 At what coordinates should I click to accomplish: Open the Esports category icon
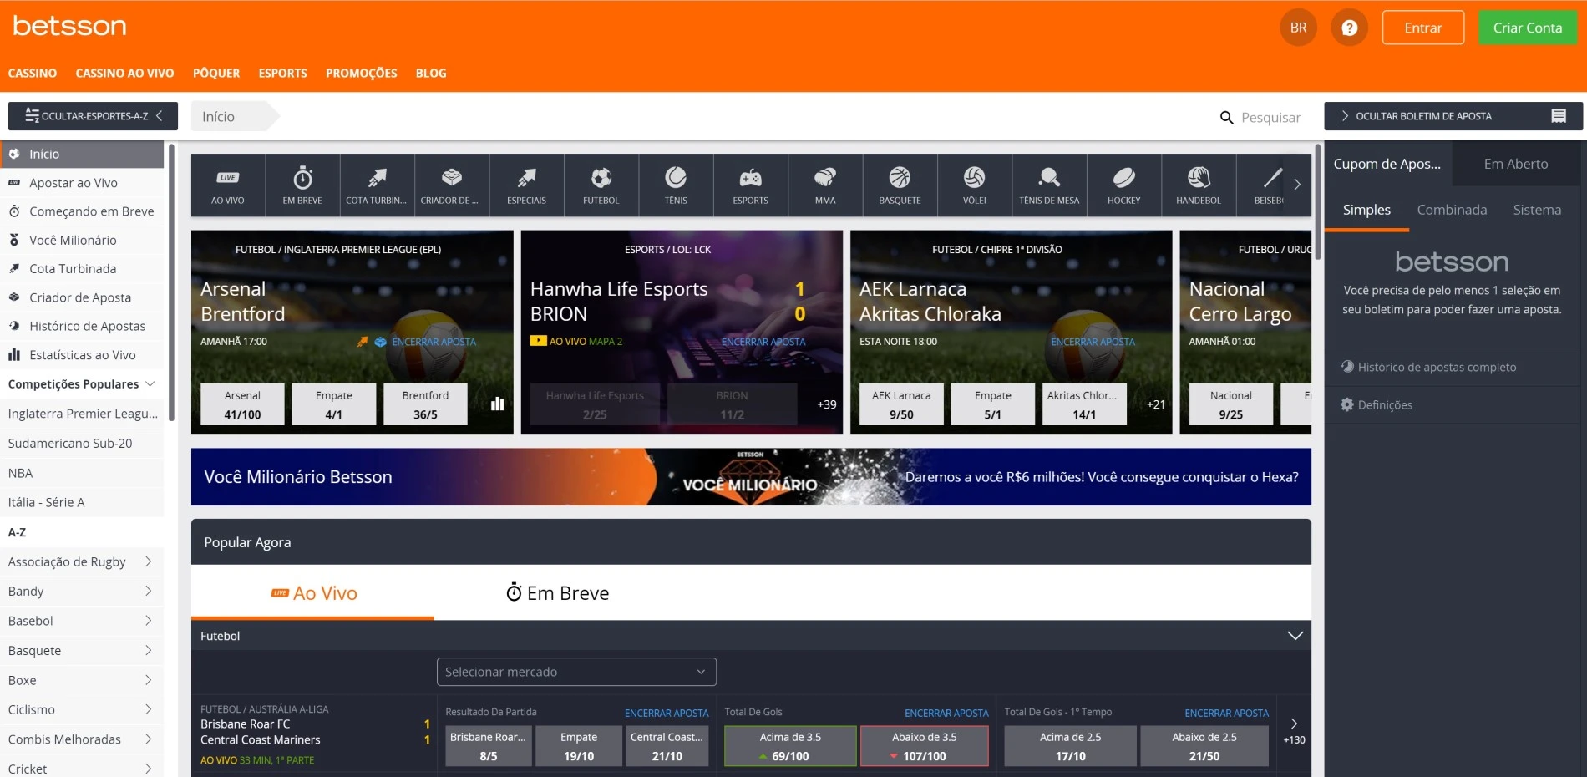(749, 185)
